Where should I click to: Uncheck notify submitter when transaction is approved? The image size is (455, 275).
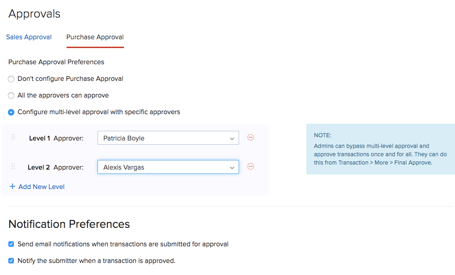click(x=11, y=260)
